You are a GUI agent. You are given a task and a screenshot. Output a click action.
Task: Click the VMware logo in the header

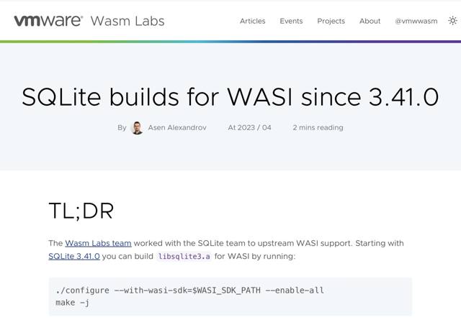[48, 20]
